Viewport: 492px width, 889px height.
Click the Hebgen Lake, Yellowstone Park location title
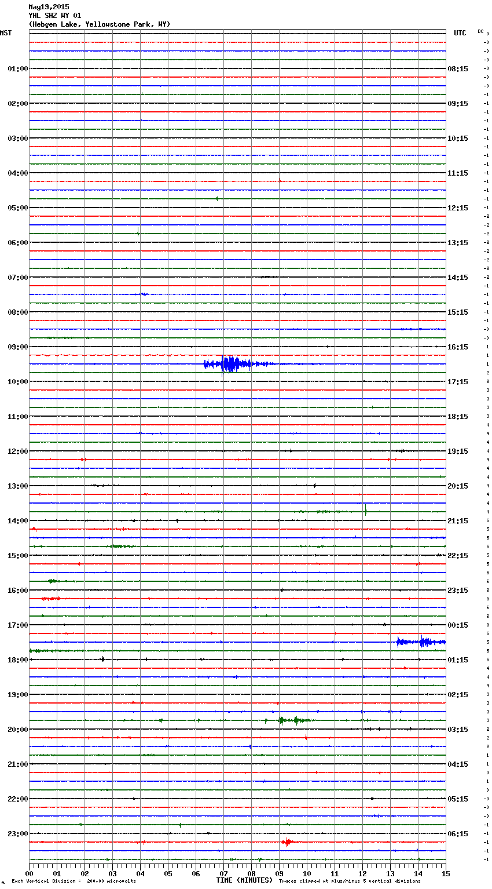[x=100, y=24]
